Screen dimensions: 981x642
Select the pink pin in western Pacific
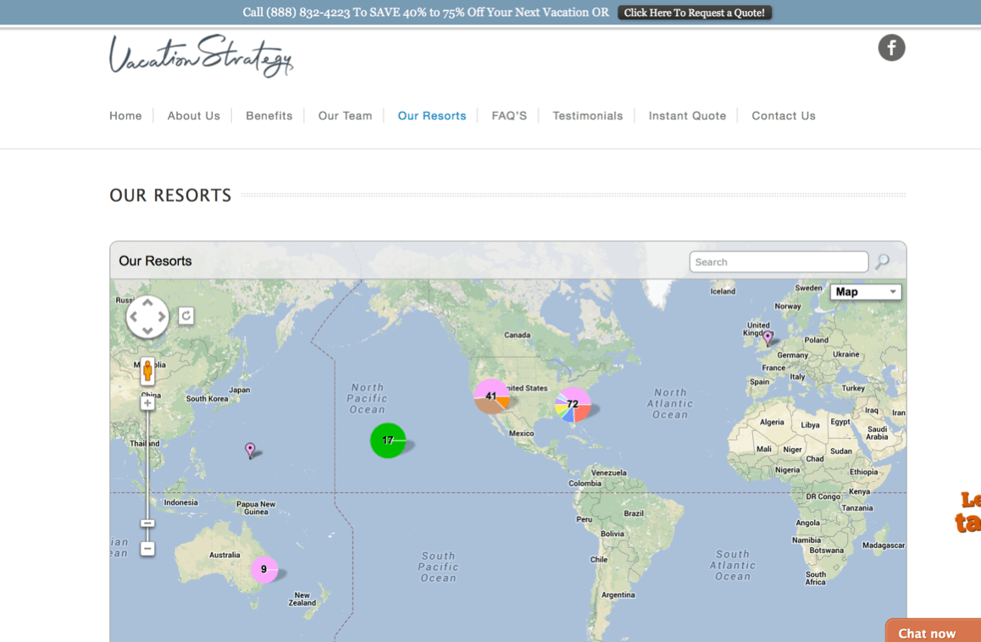tap(250, 450)
